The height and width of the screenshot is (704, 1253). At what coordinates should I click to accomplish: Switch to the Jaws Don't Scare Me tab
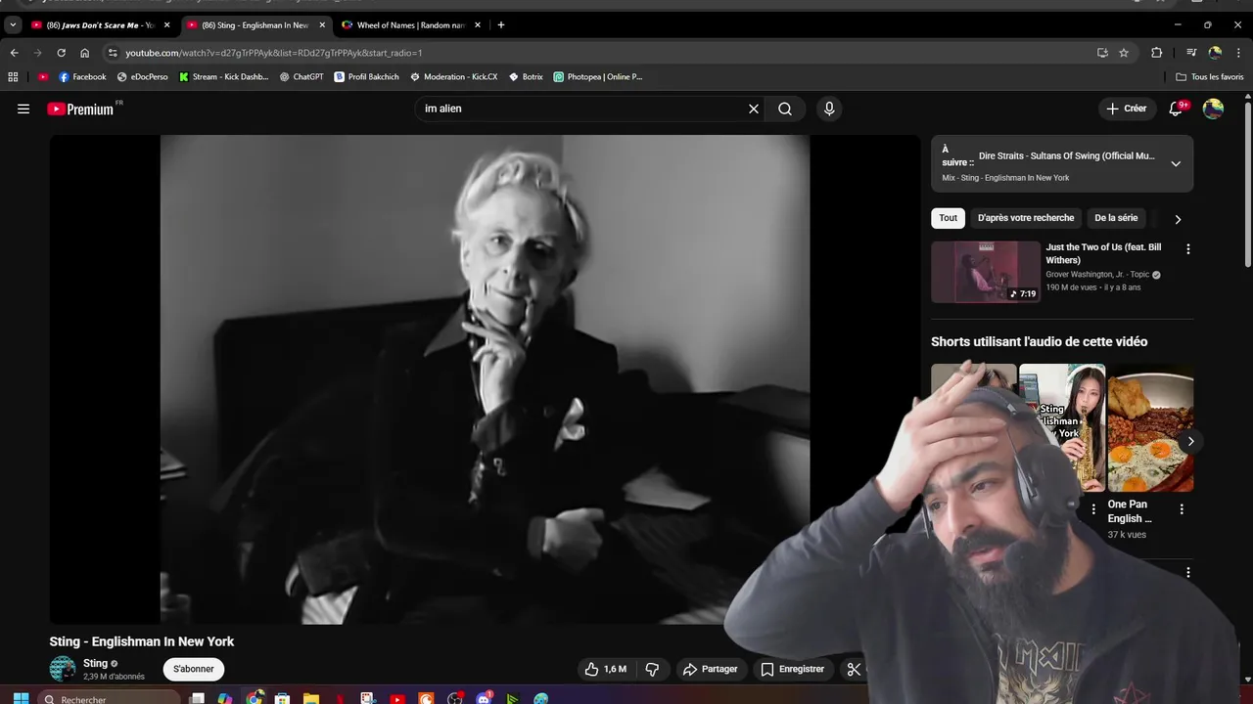(x=101, y=24)
